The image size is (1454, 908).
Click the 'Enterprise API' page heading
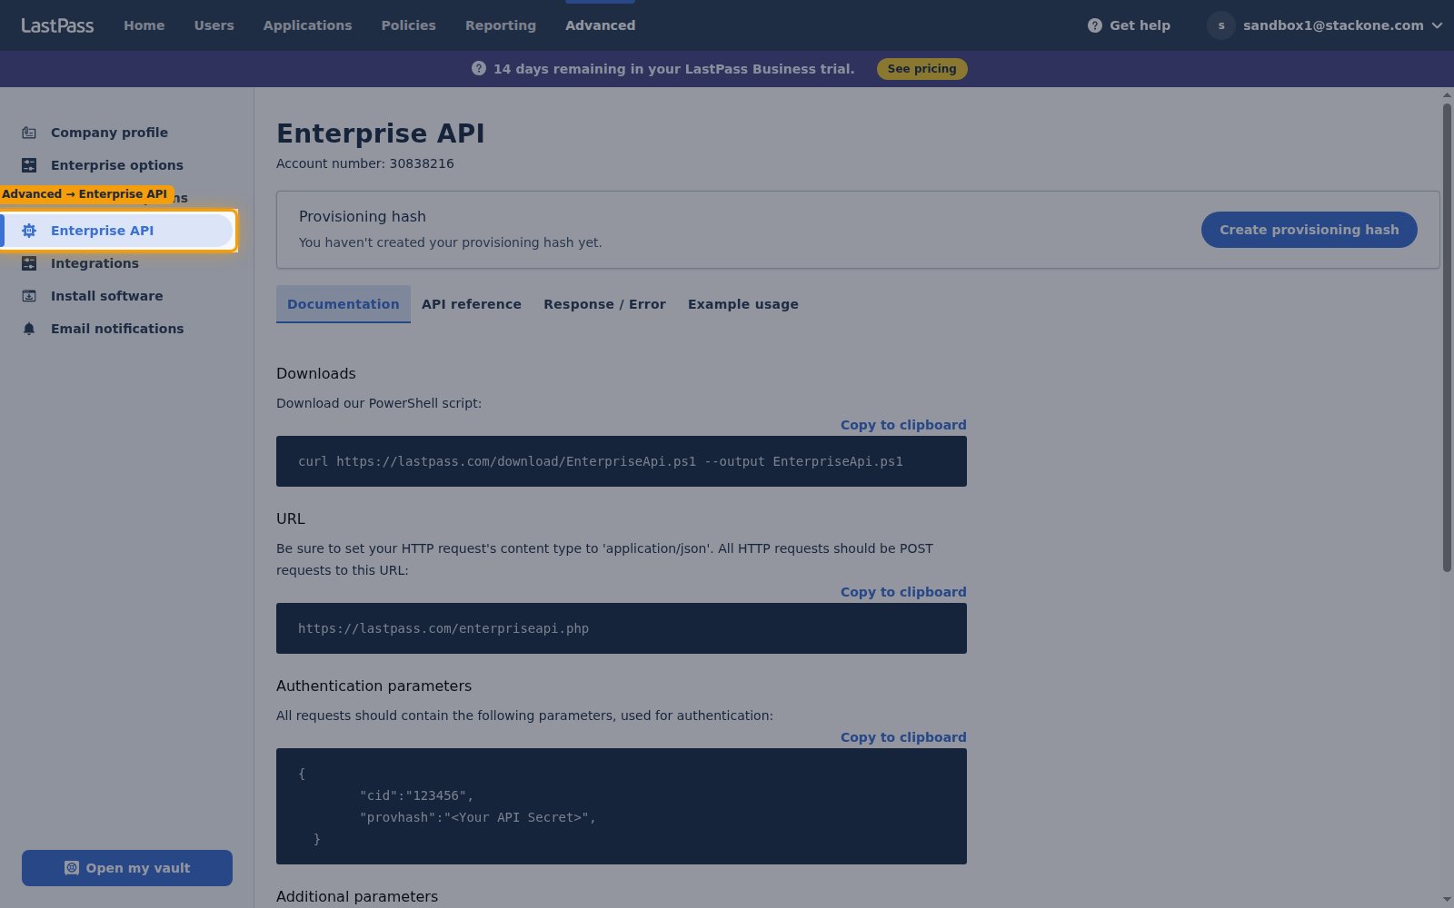pos(380,133)
